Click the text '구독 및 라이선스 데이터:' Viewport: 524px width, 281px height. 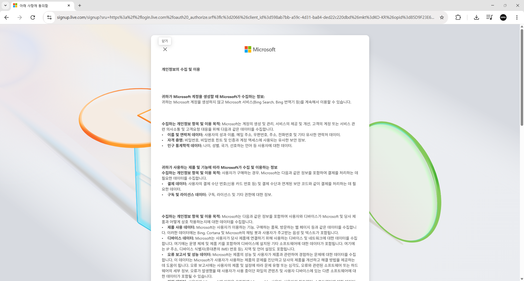(x=187, y=195)
